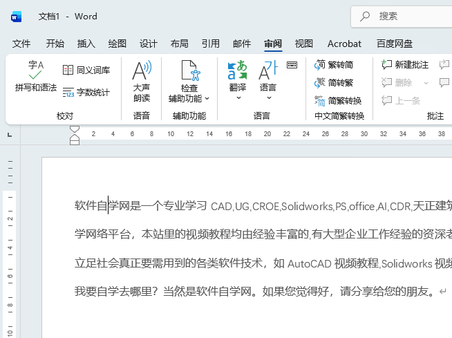This screenshot has width=452, height=338.
Task: Switch to the 邮件 tab
Action: [242, 44]
